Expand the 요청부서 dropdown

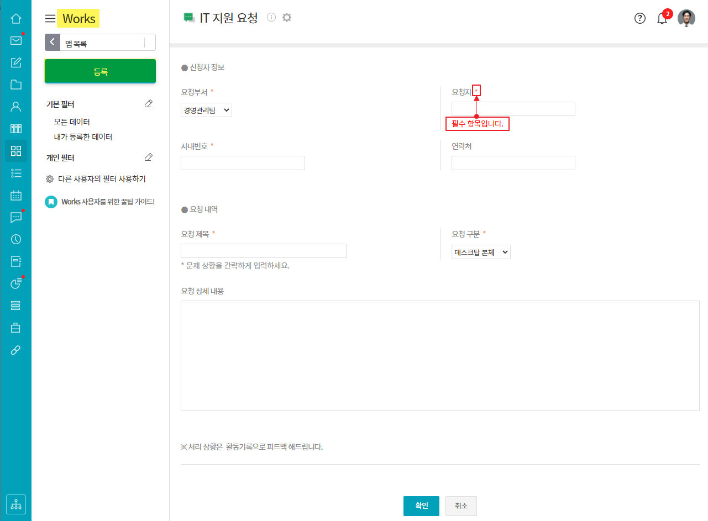[206, 110]
